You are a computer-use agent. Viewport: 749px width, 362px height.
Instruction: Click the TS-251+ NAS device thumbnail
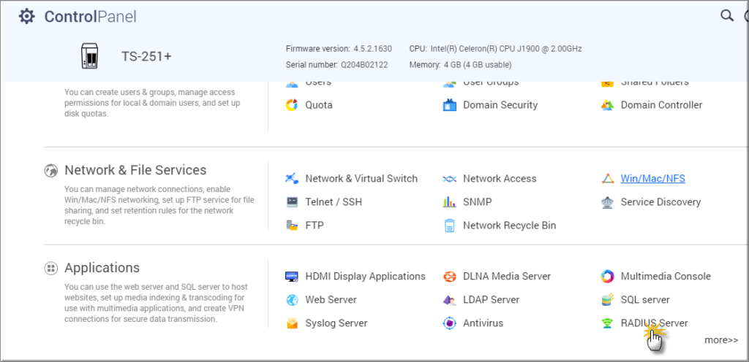[x=89, y=55]
